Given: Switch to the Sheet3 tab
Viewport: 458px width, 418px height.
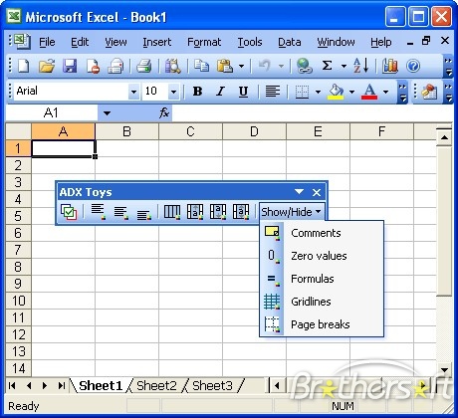Looking at the screenshot, I should pos(212,386).
